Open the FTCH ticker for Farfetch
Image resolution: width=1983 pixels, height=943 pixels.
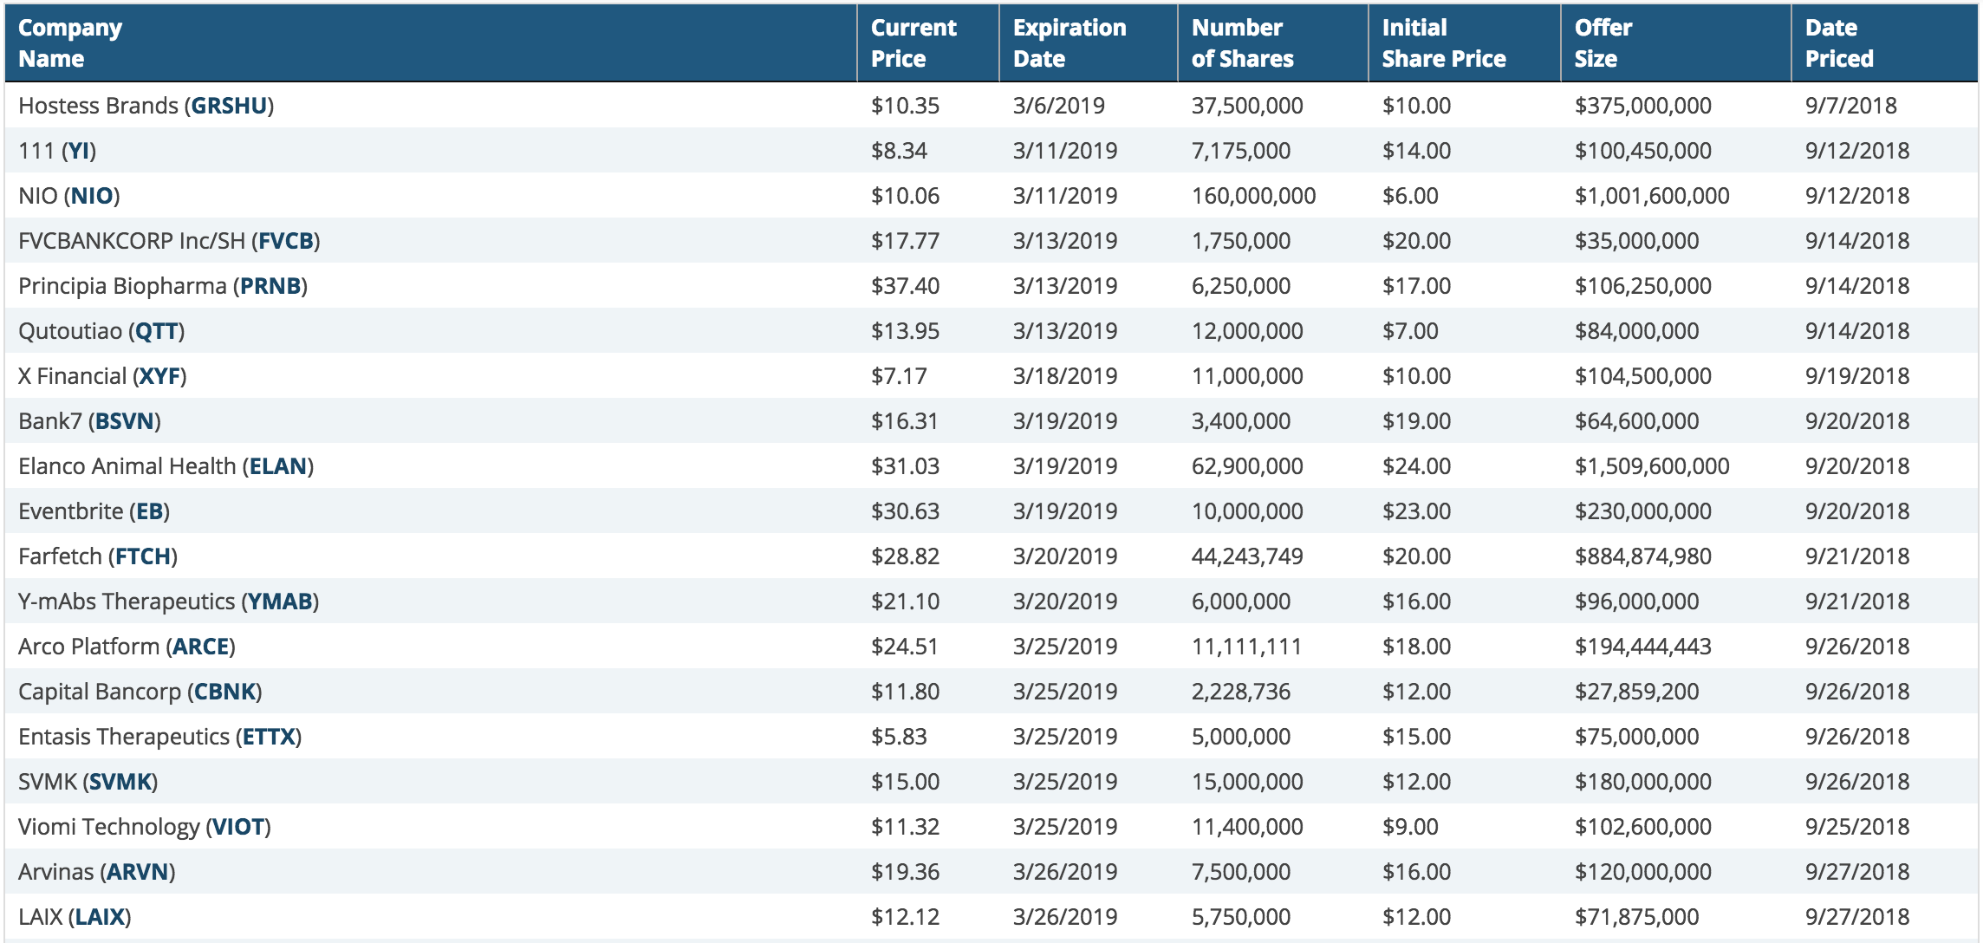[143, 556]
